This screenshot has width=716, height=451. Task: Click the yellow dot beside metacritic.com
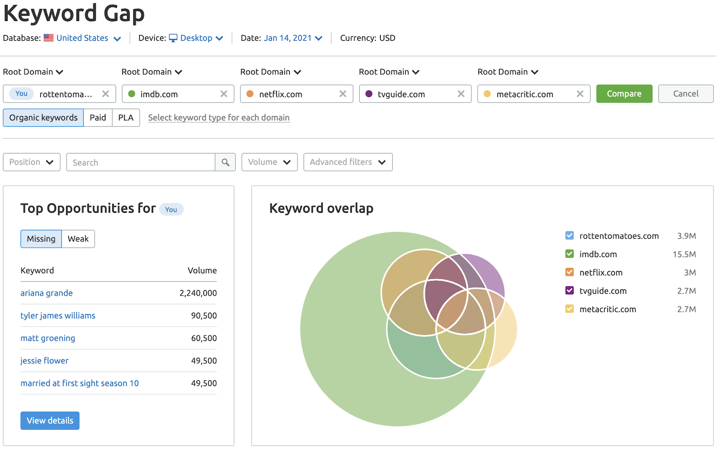coord(487,94)
